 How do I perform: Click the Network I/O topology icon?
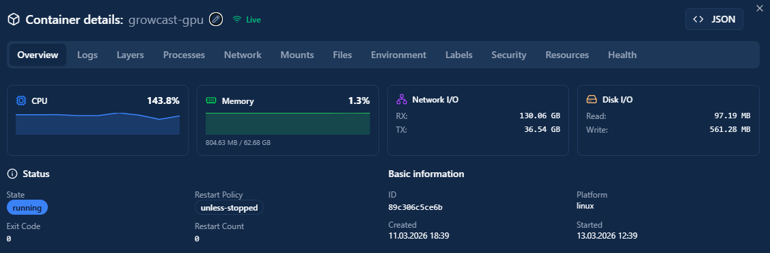[x=402, y=100]
